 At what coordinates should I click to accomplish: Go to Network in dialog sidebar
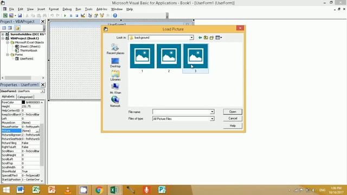[x=115, y=102]
